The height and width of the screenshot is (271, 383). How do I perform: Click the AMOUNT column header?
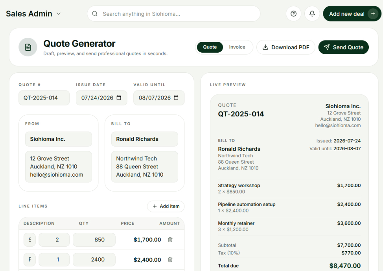(169, 223)
